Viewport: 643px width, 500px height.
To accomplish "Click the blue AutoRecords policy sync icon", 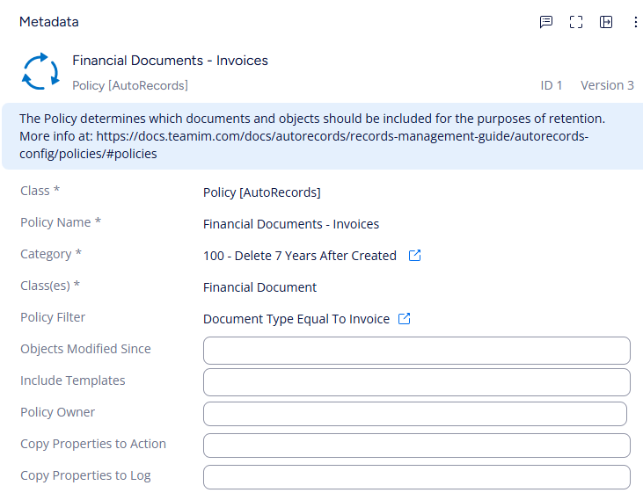I will (40, 72).
